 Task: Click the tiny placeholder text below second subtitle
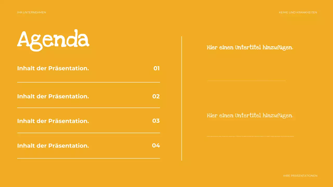tap(250, 136)
